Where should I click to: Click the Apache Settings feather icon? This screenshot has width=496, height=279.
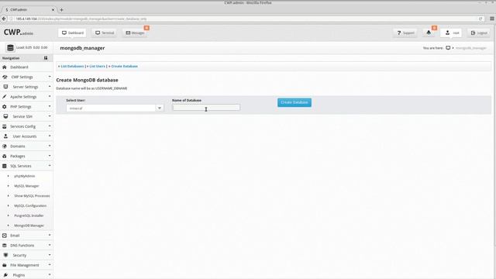pos(4,97)
